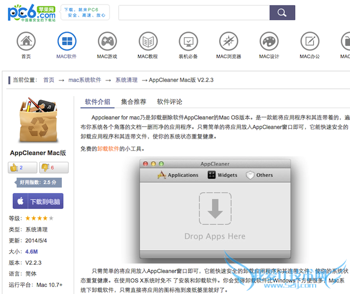This screenshot has width=350, height=294.
Task: Click the 更新: 2014/5/4 date text
Action: [x=27, y=240]
